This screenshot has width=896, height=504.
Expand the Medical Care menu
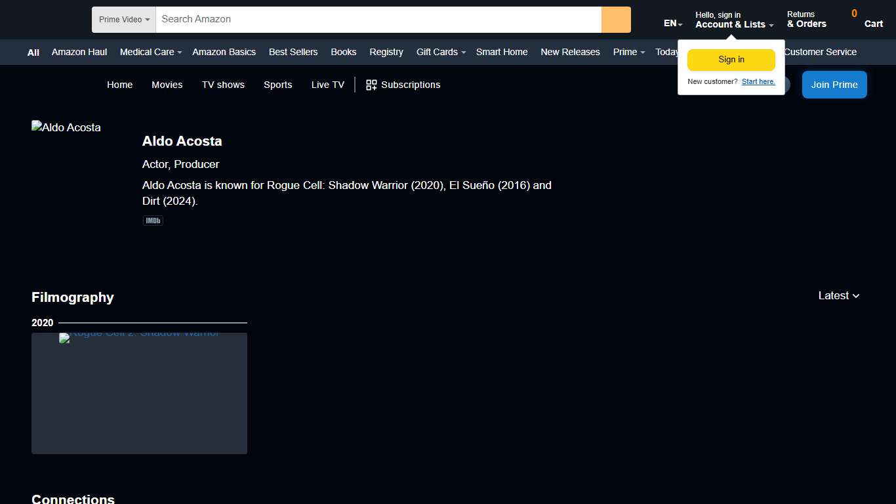click(150, 52)
